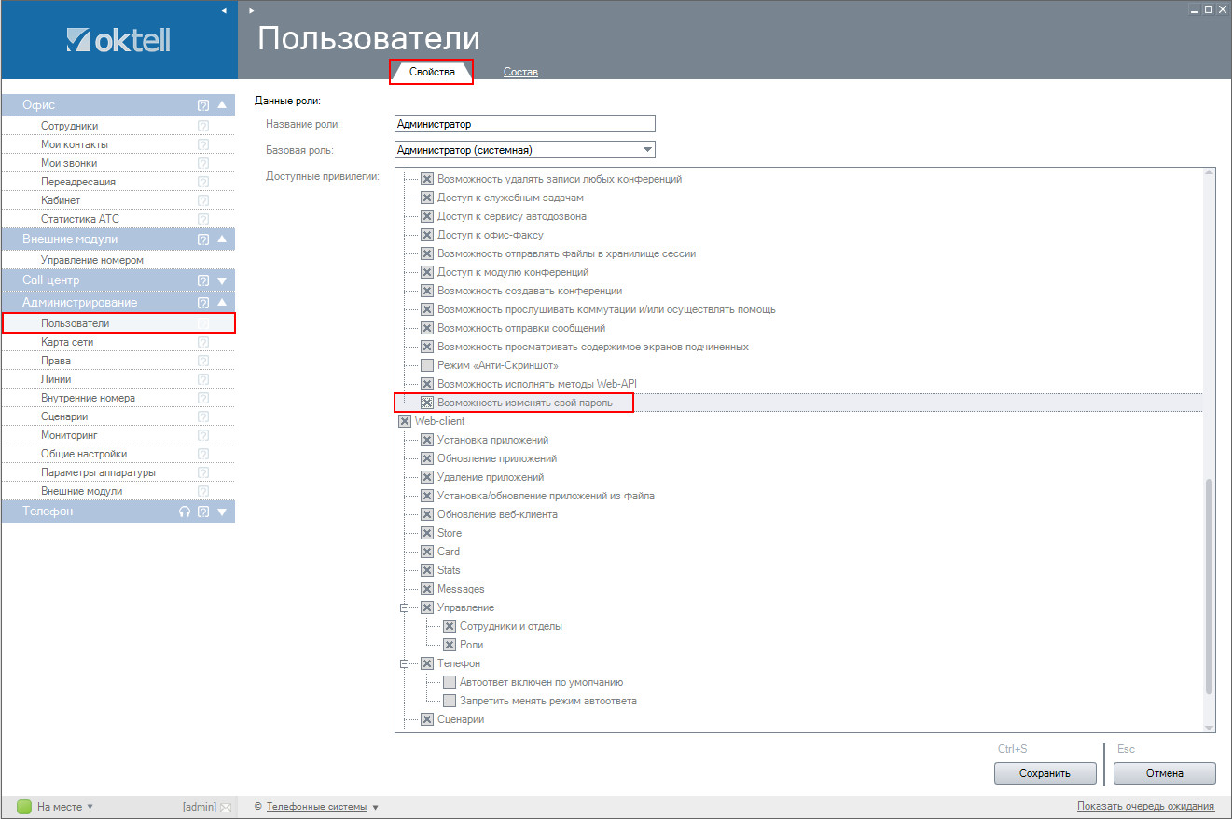Click help icon next to Сотрудники
Image resolution: width=1232 pixels, height=819 pixels.
(202, 126)
